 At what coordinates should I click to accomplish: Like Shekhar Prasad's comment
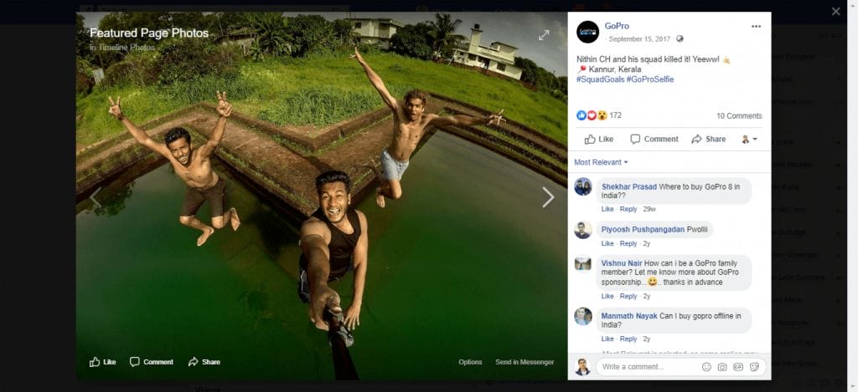(x=607, y=208)
